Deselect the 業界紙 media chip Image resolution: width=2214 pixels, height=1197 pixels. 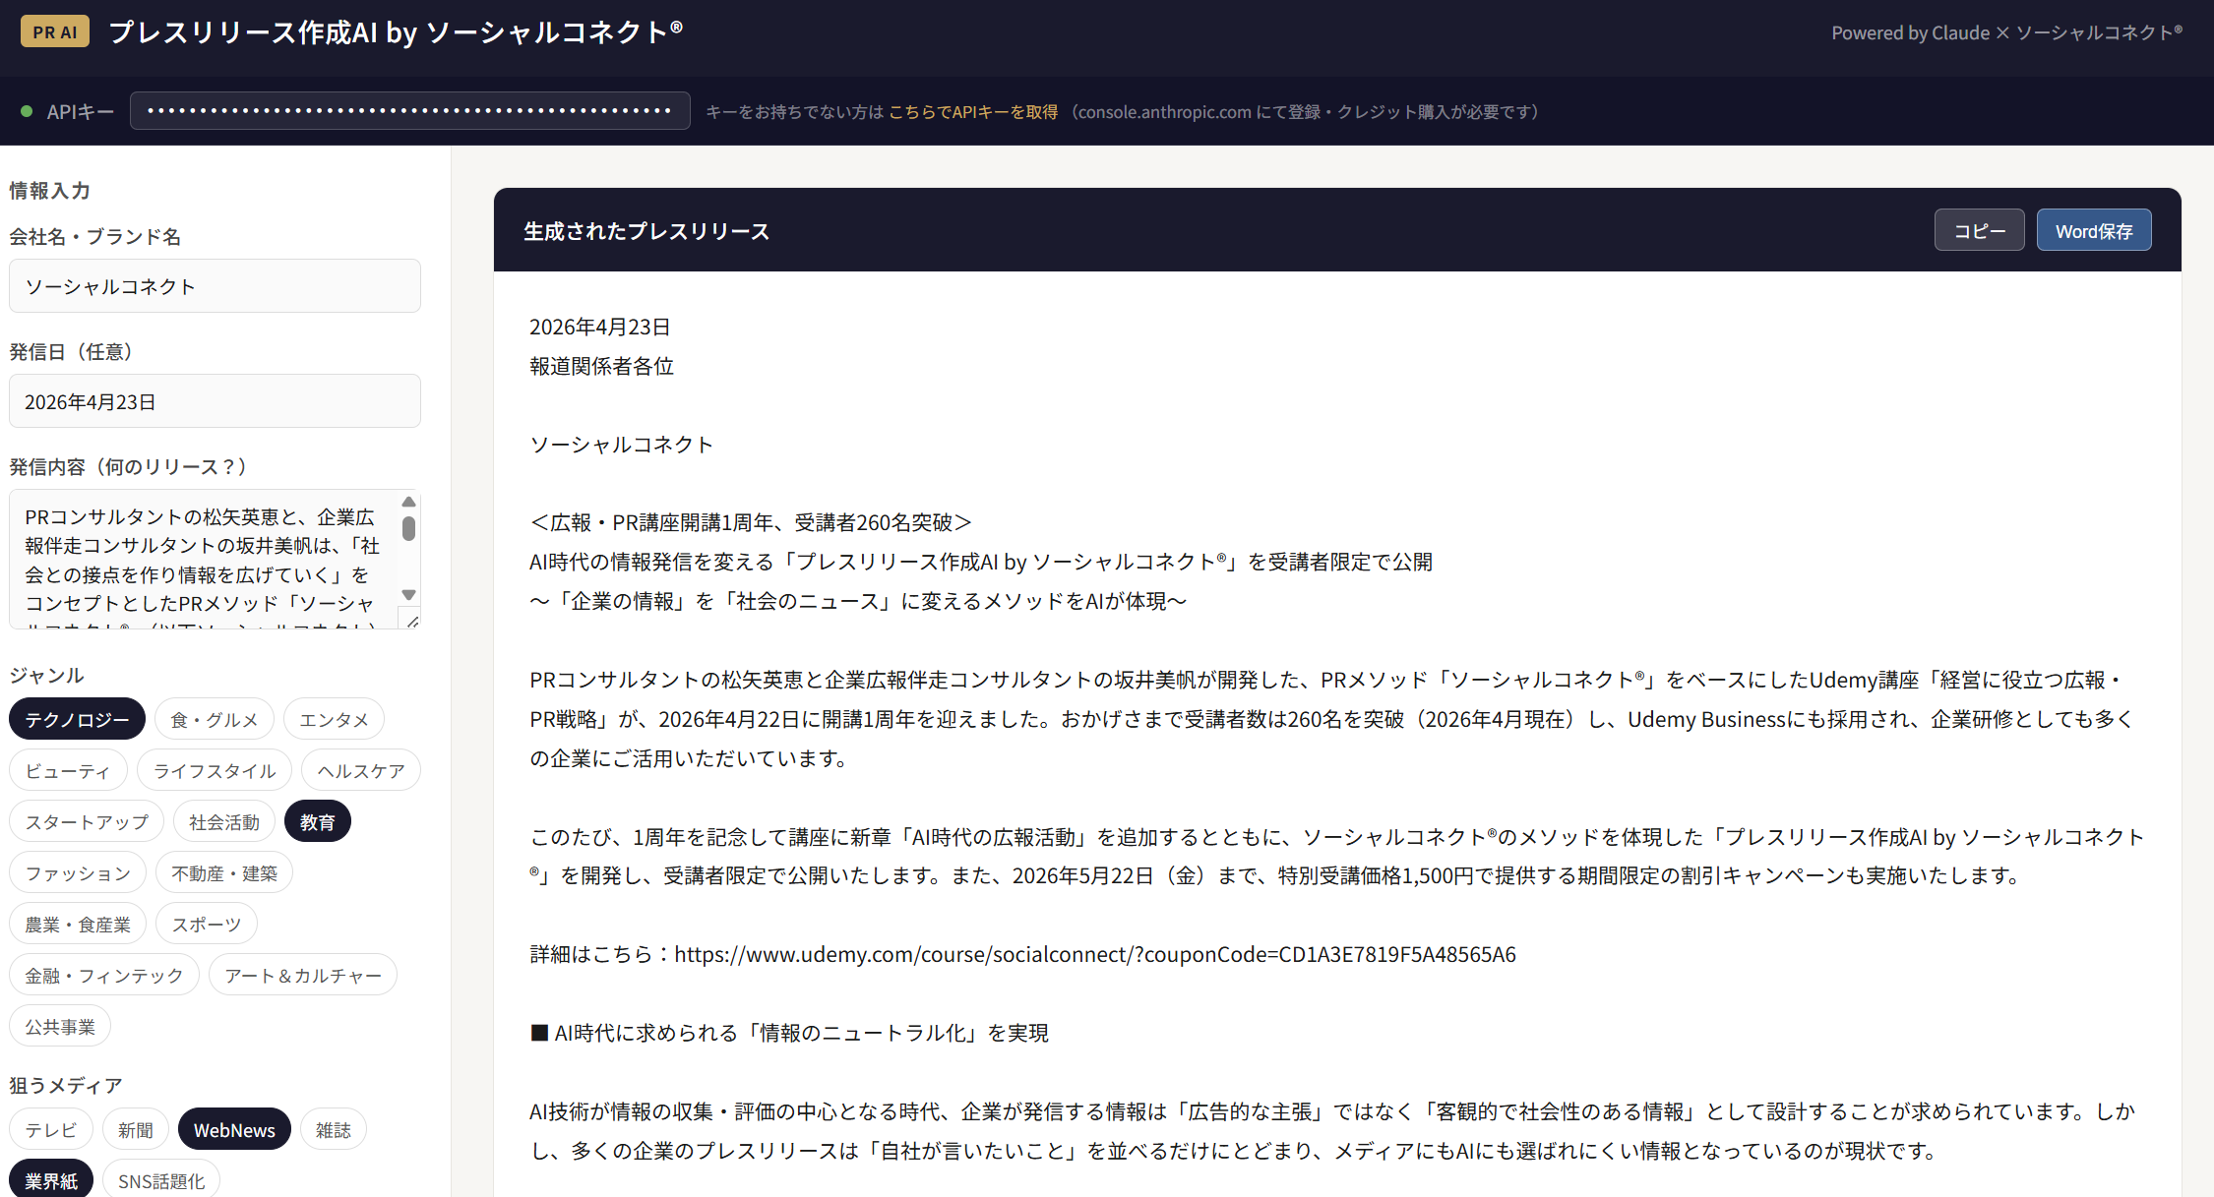point(50,1180)
